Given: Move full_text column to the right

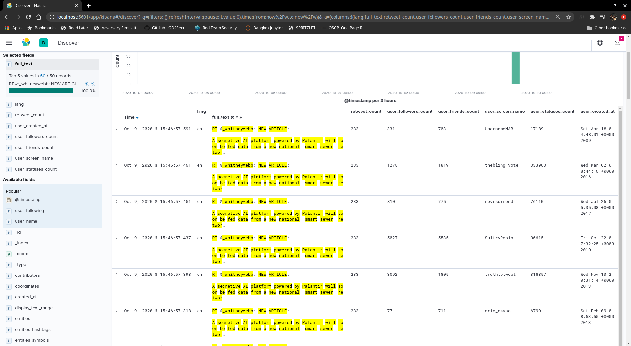Looking at the screenshot, I should tap(241, 117).
